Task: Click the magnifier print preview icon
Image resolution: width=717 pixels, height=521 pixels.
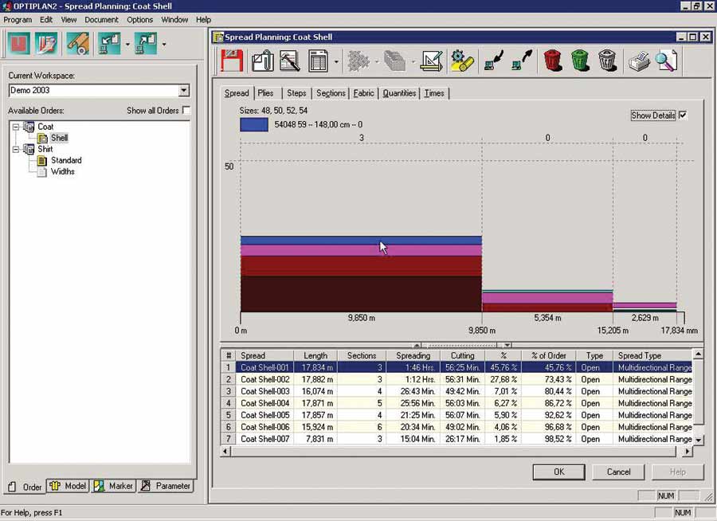Action: [667, 61]
